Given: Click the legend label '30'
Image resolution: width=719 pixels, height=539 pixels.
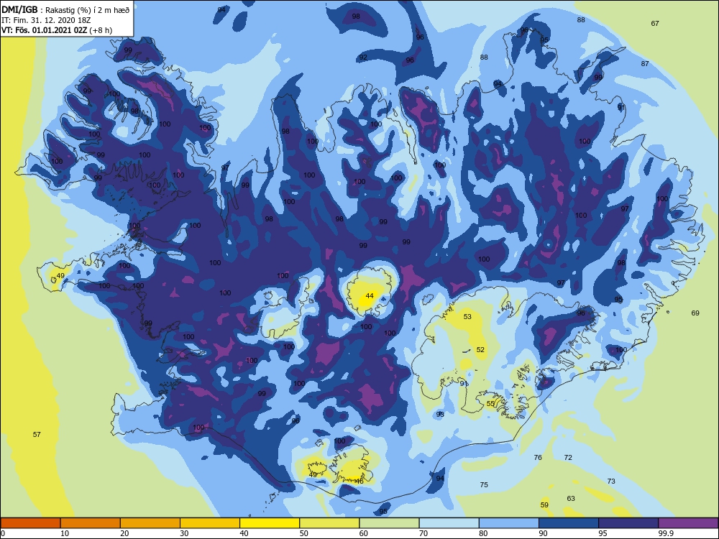Looking at the screenshot, I should point(184,533).
